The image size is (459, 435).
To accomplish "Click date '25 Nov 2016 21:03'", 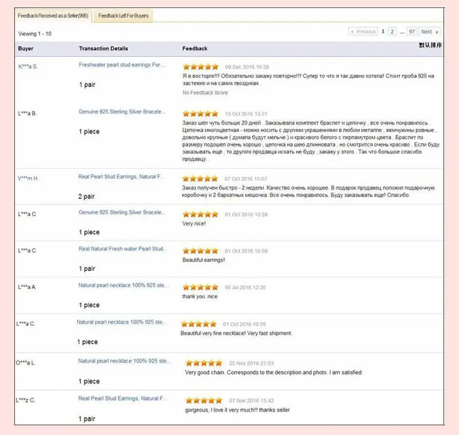I will (251, 363).
